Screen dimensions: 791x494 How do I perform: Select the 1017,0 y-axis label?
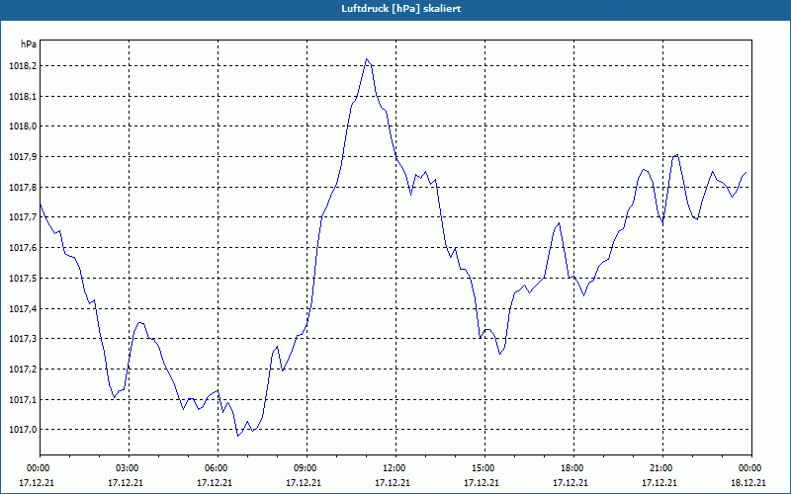pyautogui.click(x=23, y=430)
